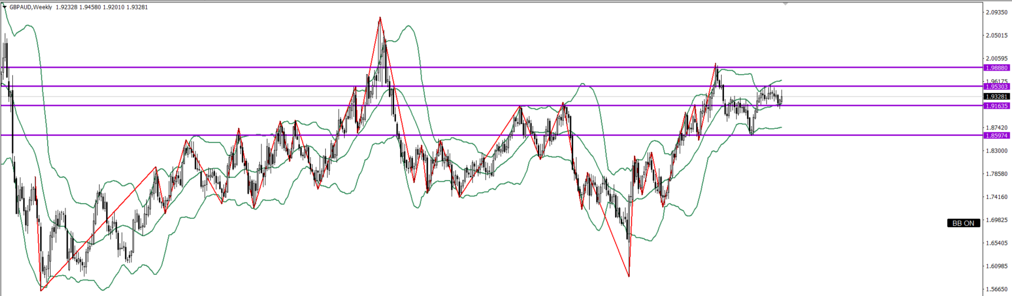Click the 2.05015 price axis label
Screen dimensions: 1012x296
coord(997,35)
